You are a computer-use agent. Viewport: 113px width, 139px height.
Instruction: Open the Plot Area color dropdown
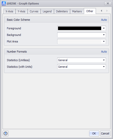coord(104,41)
